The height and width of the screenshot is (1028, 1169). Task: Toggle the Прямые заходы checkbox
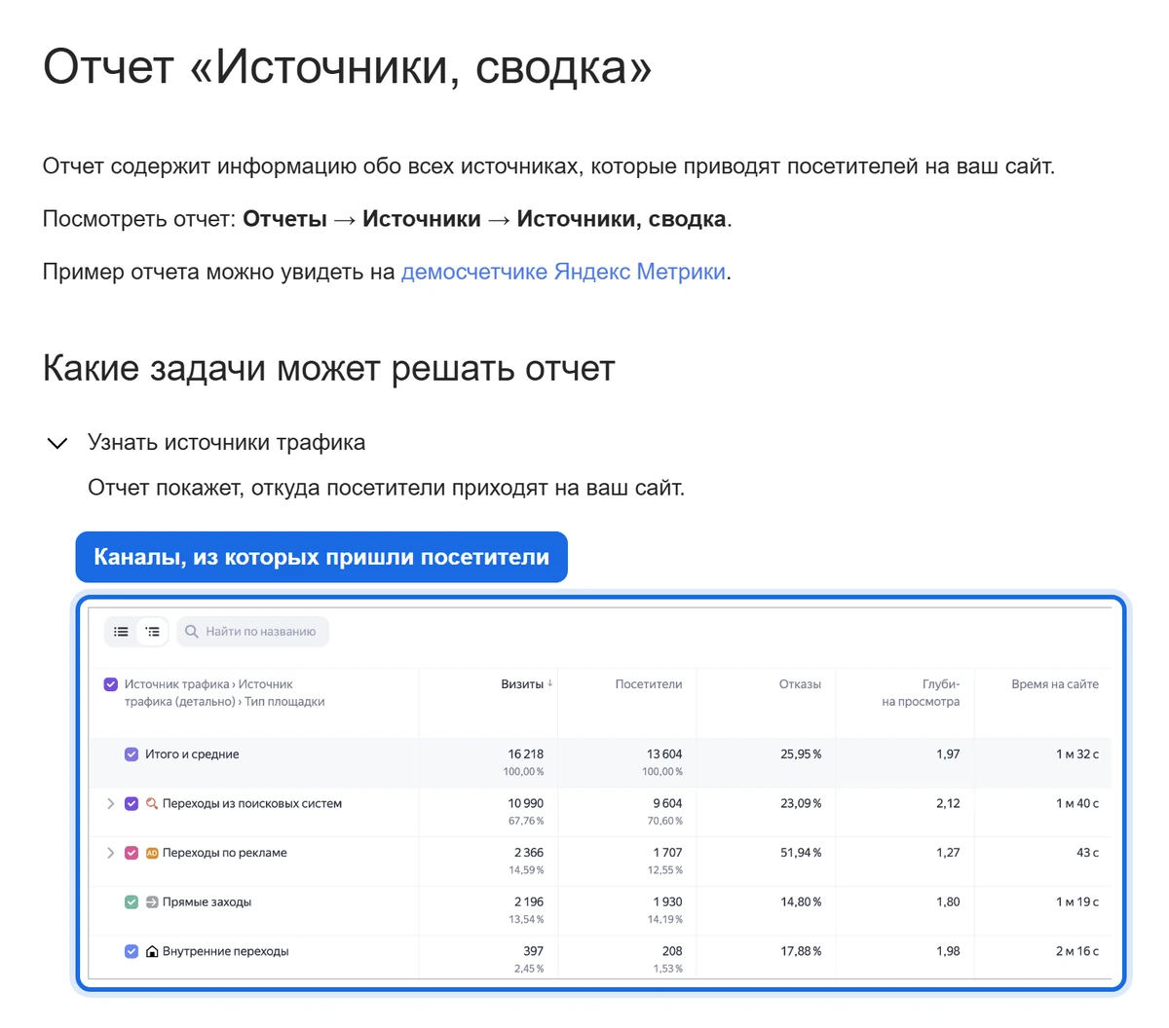tap(132, 902)
